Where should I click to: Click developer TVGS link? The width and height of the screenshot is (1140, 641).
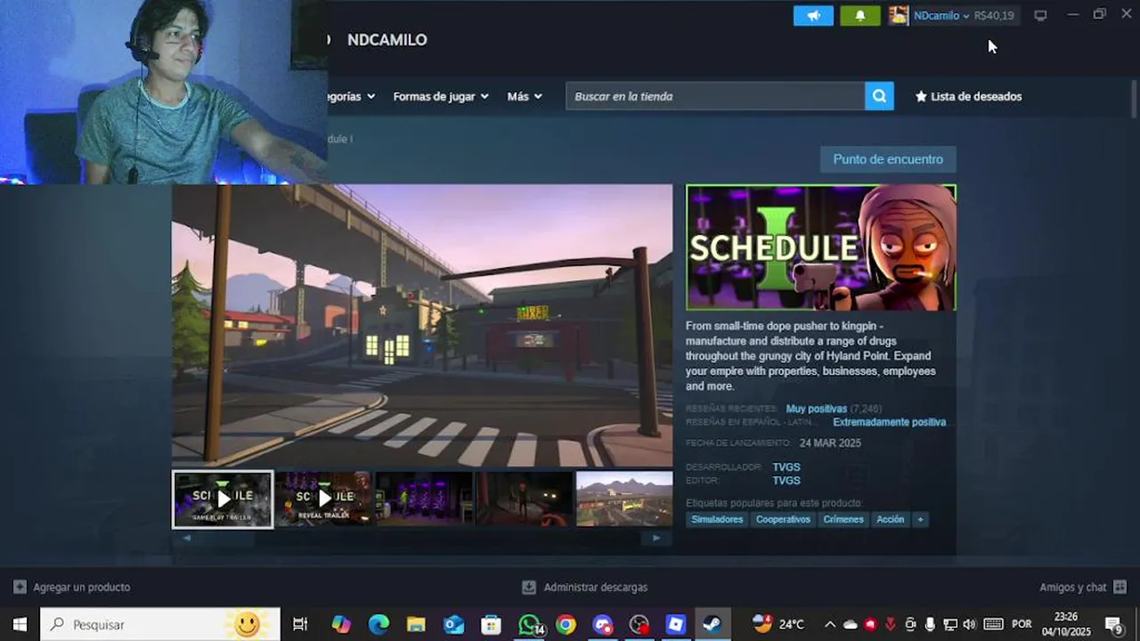coord(786,467)
